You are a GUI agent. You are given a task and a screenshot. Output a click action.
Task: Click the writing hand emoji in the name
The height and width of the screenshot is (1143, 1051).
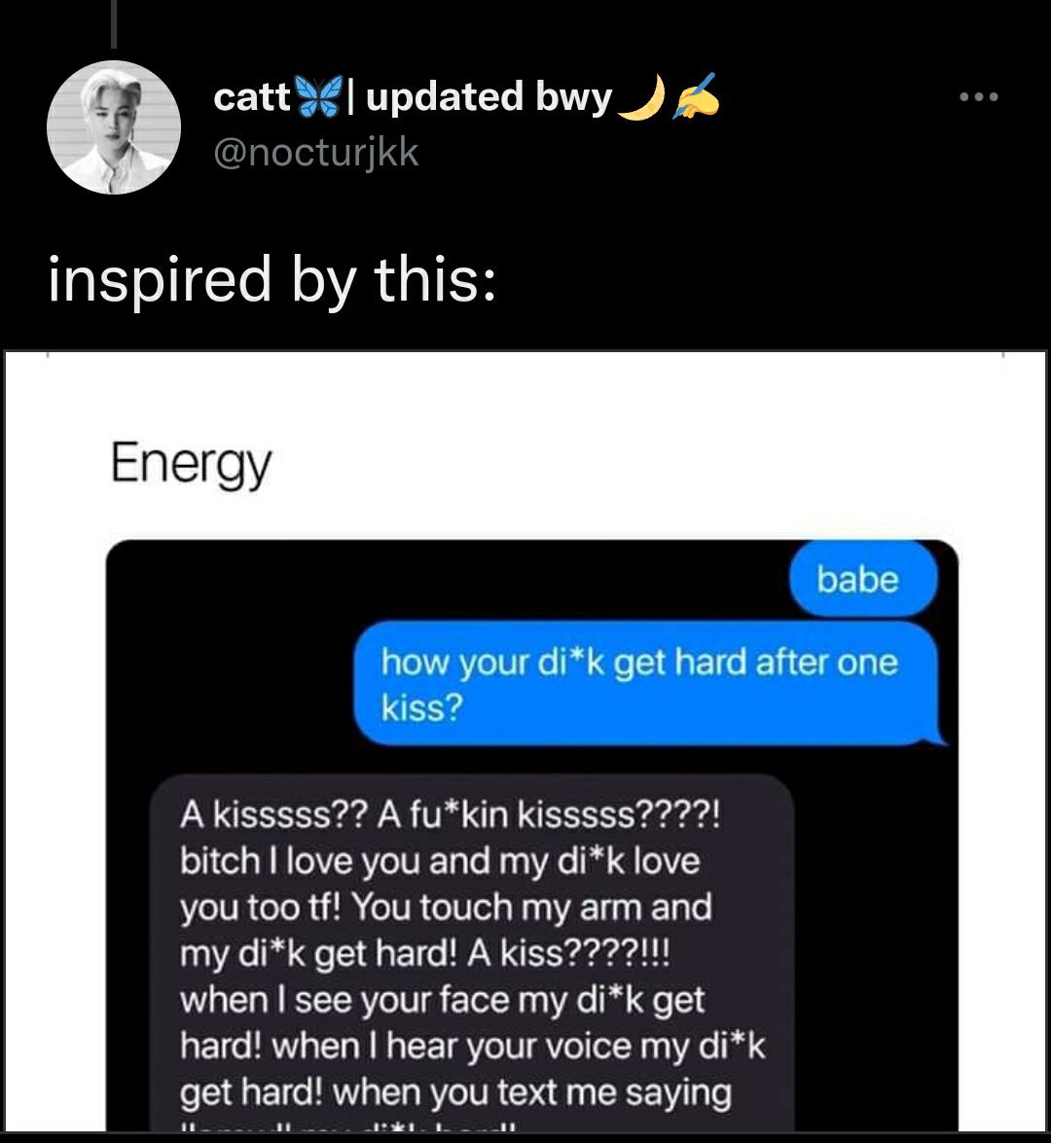click(695, 95)
